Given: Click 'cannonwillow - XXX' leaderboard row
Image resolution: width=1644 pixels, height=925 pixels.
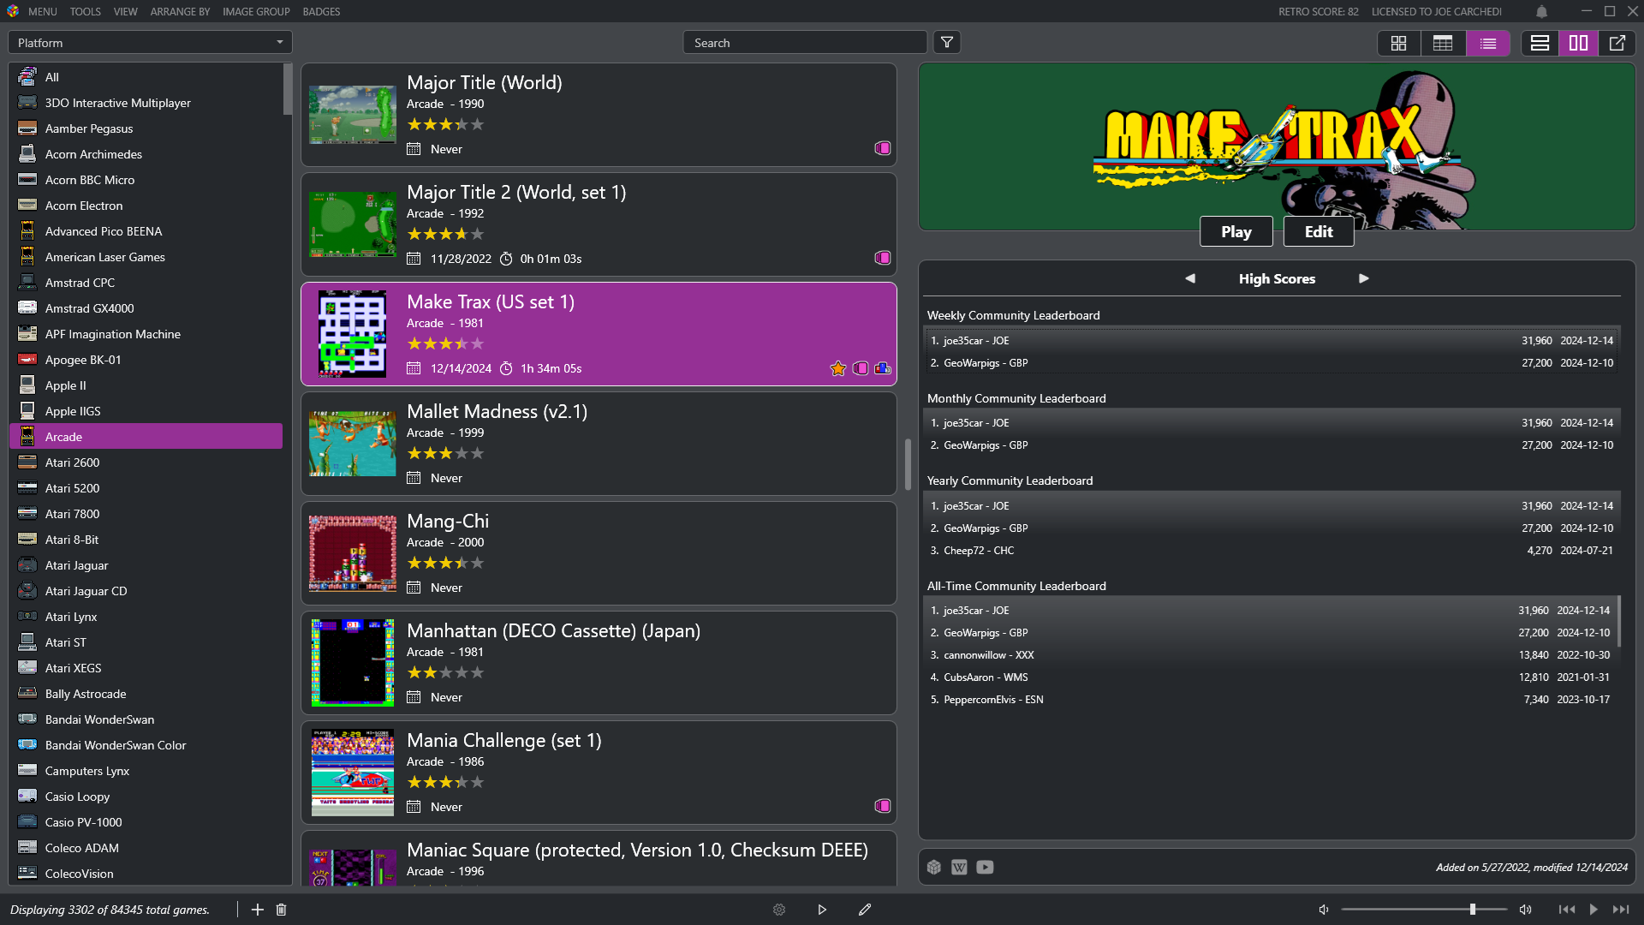Looking at the screenshot, I should pyautogui.click(x=1271, y=655).
